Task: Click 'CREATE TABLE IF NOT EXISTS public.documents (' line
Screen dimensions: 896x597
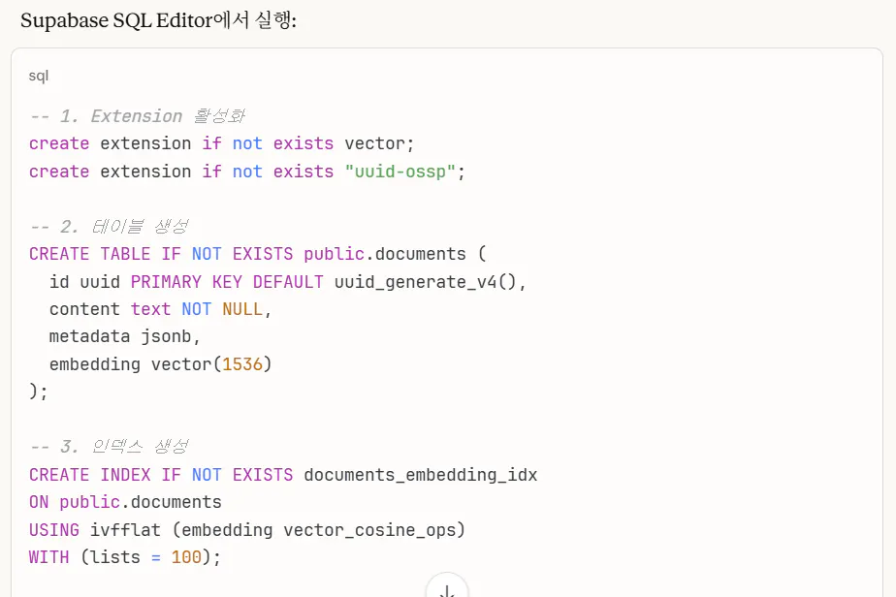Action: click(258, 254)
